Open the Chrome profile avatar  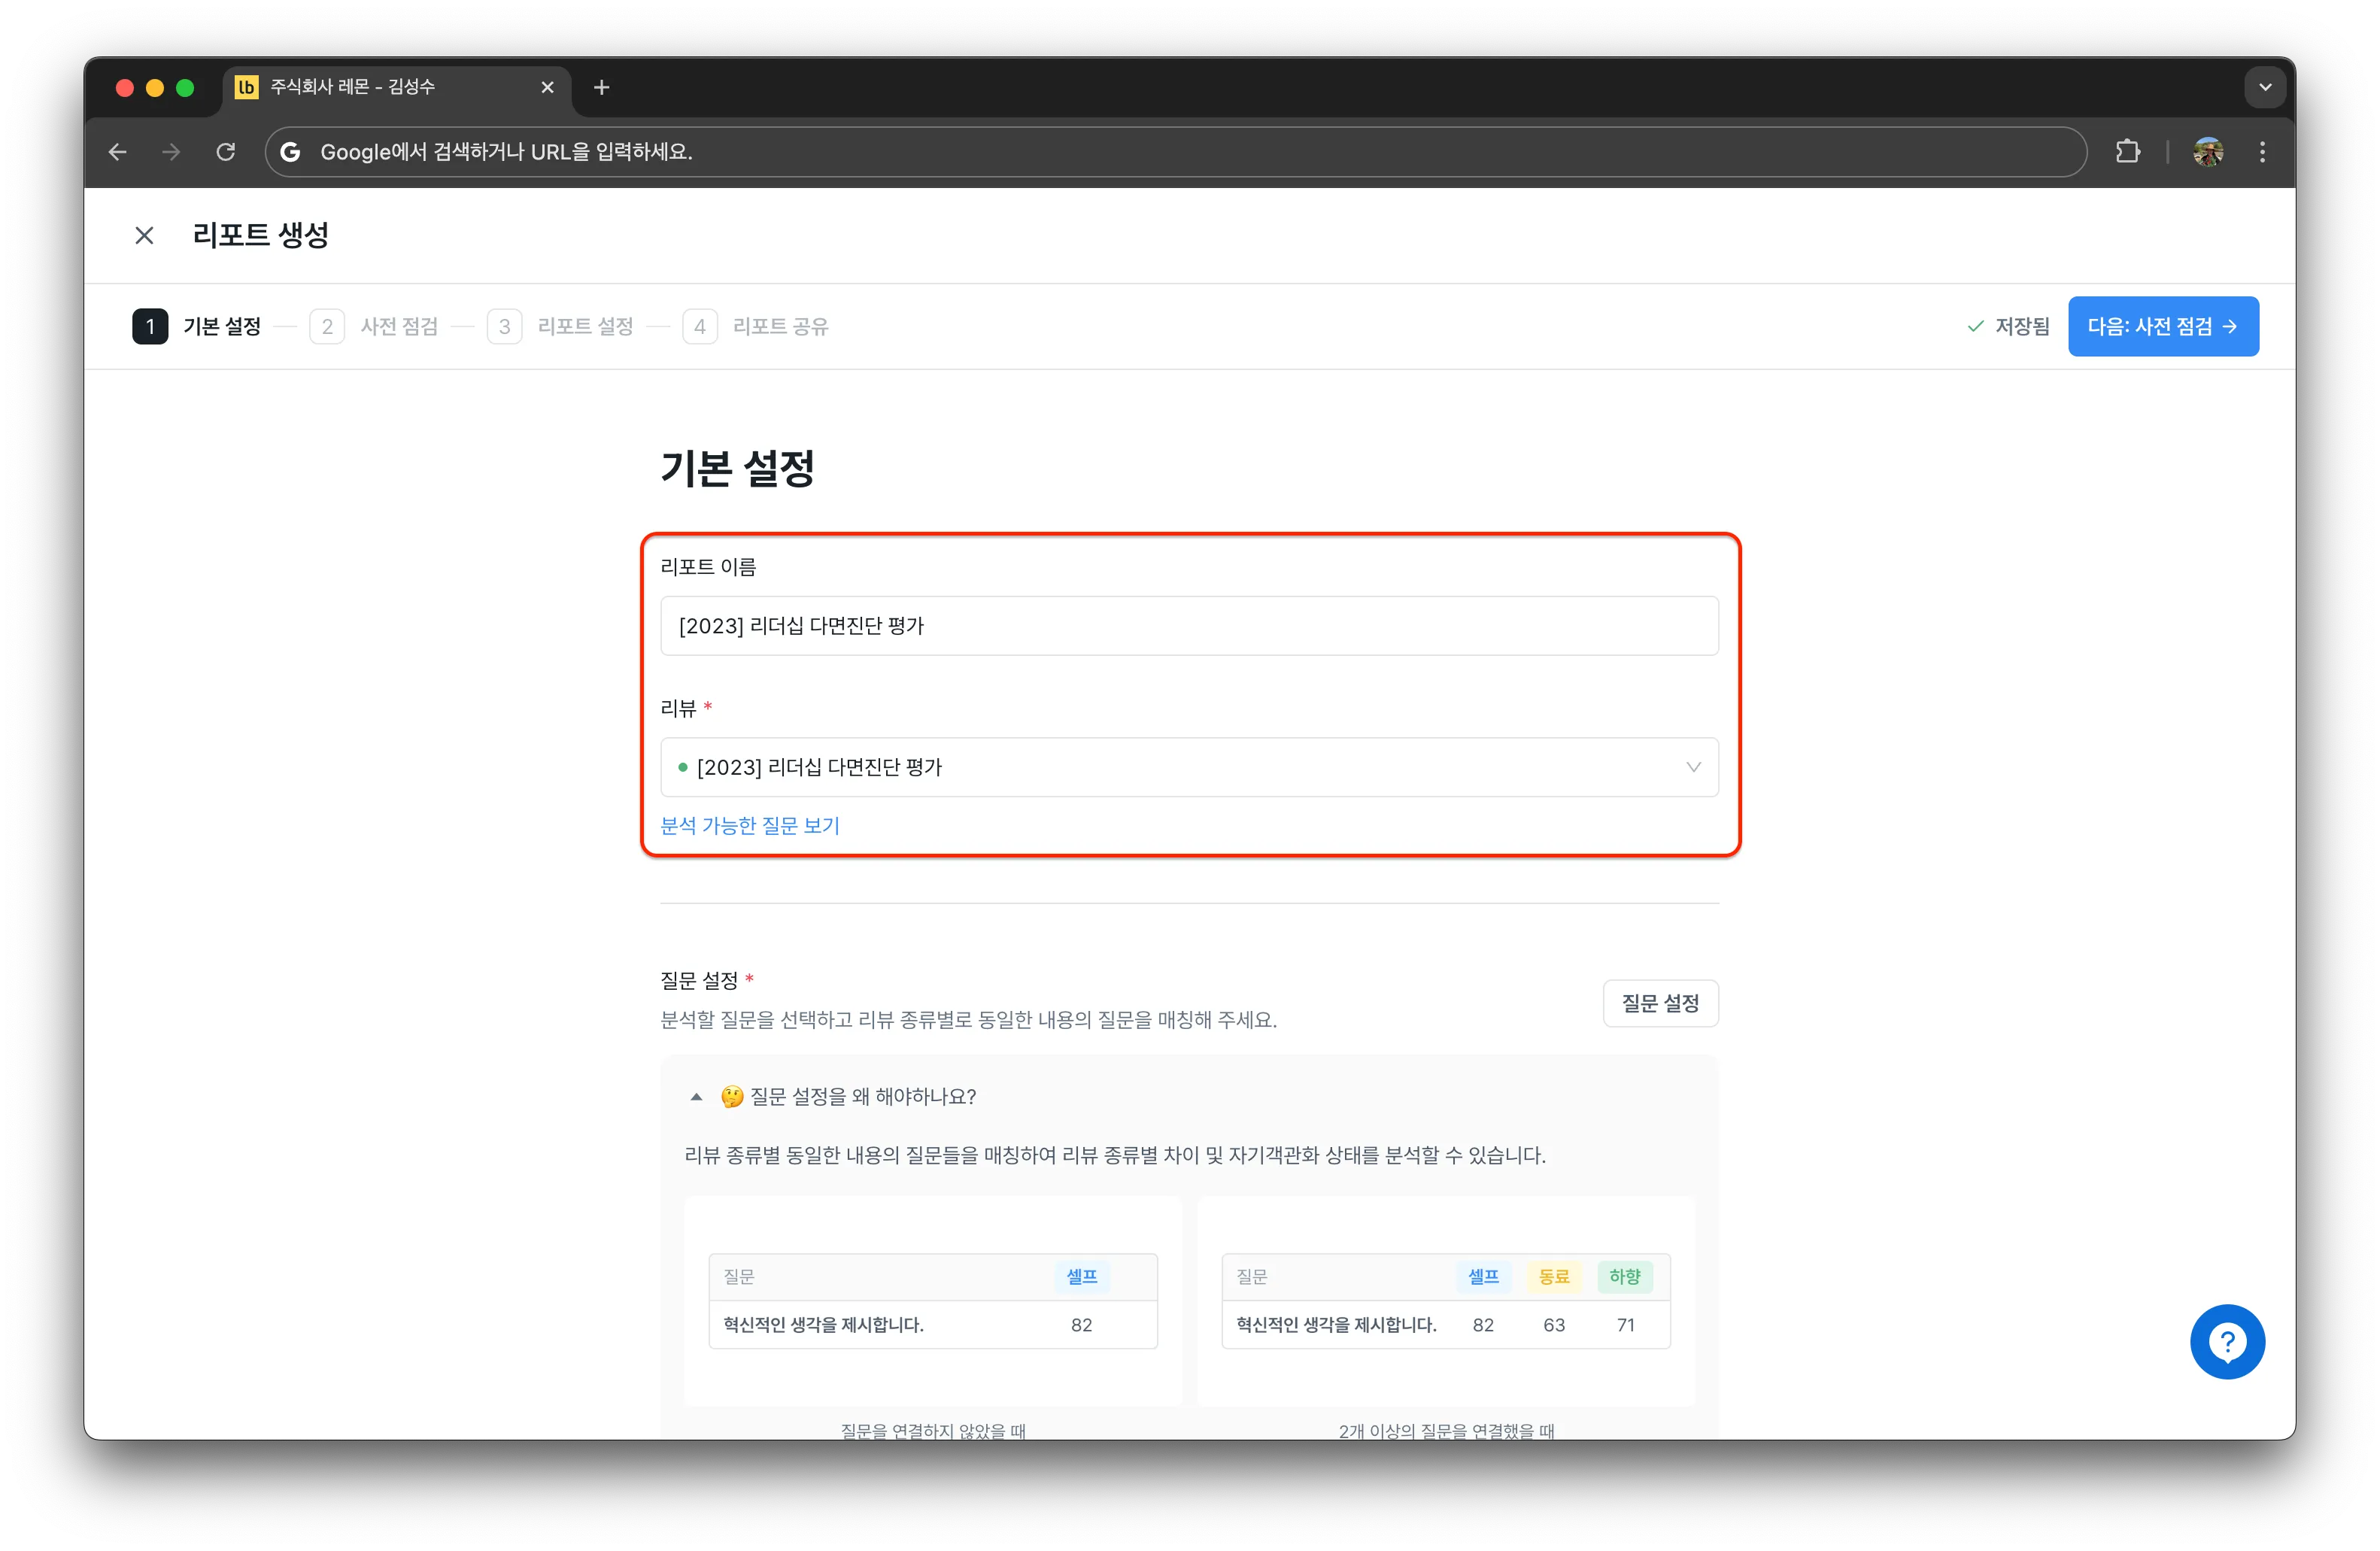2208,152
